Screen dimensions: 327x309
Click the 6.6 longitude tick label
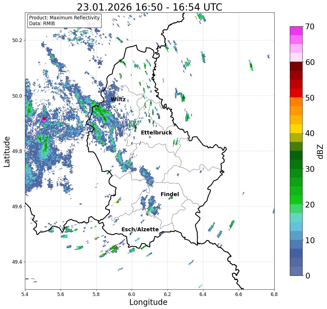239,294
